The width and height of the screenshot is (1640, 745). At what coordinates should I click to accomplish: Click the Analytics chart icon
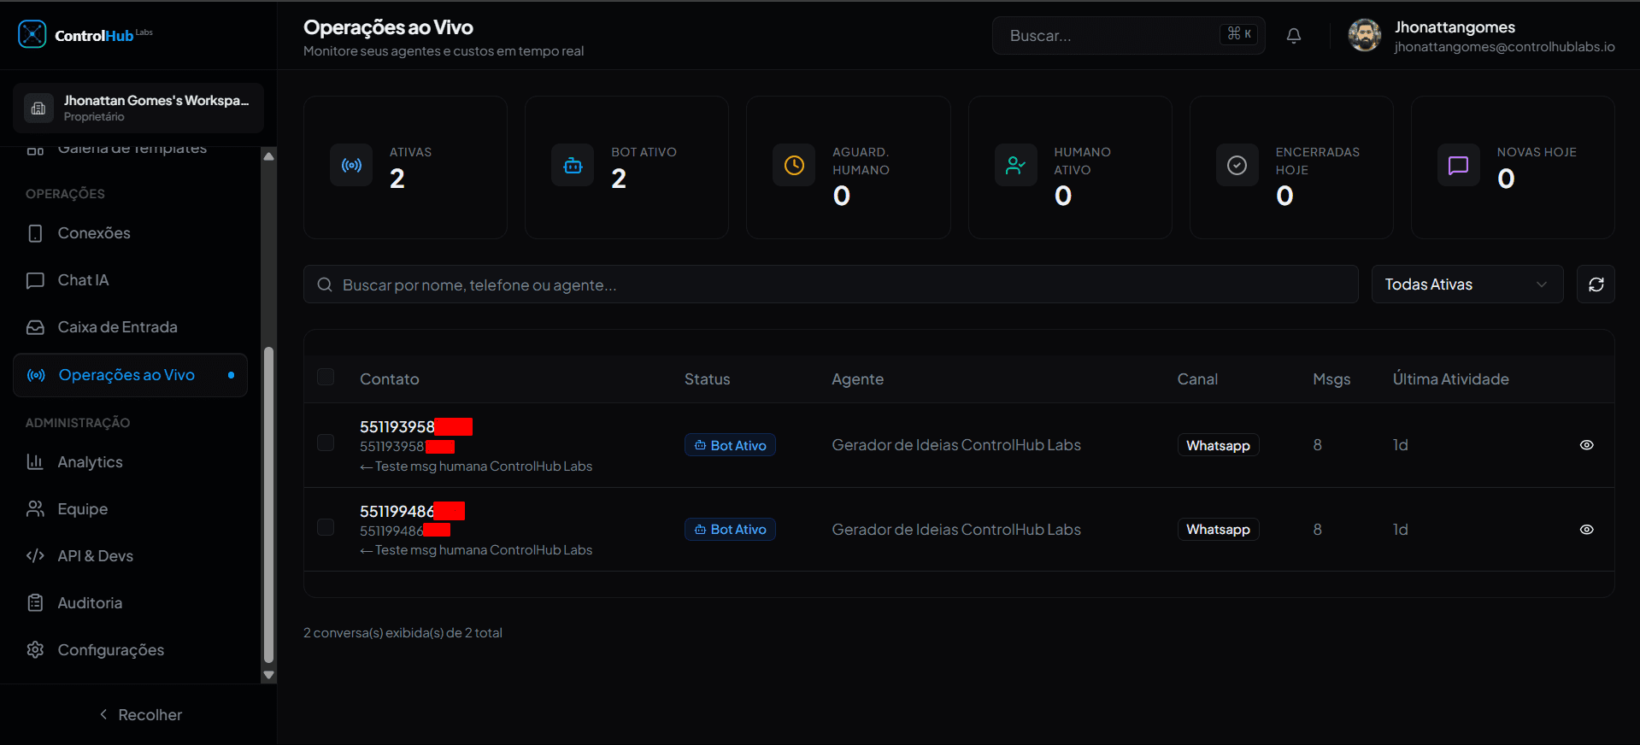[35, 462]
